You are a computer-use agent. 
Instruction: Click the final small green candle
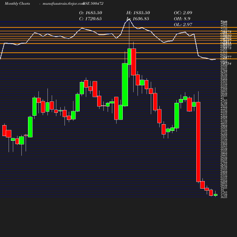point(216,195)
